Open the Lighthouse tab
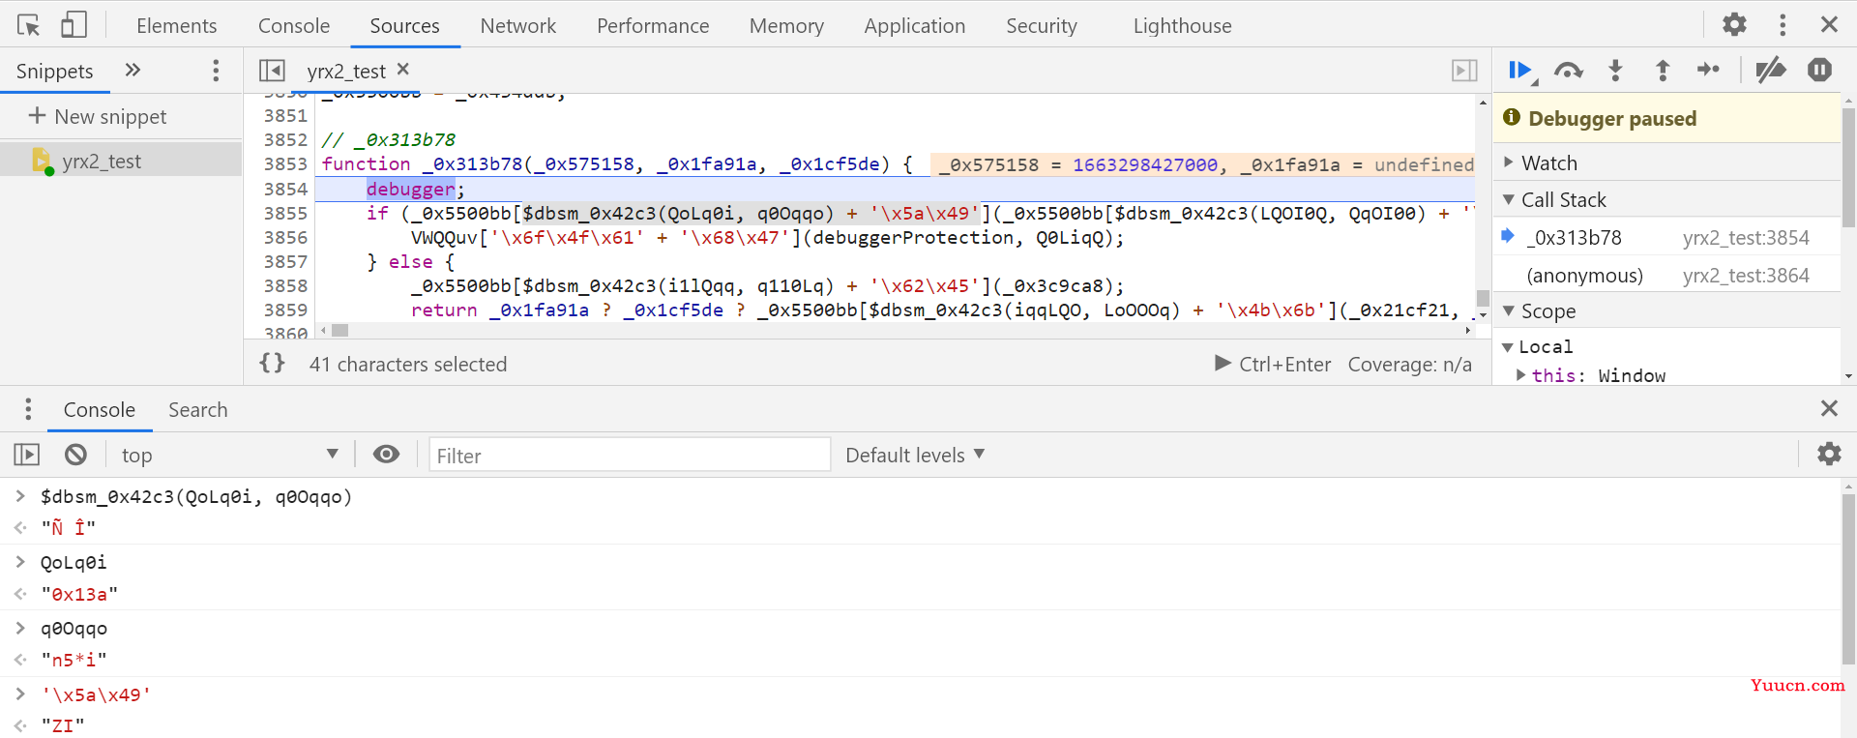The width and height of the screenshot is (1857, 738). 1182,26
